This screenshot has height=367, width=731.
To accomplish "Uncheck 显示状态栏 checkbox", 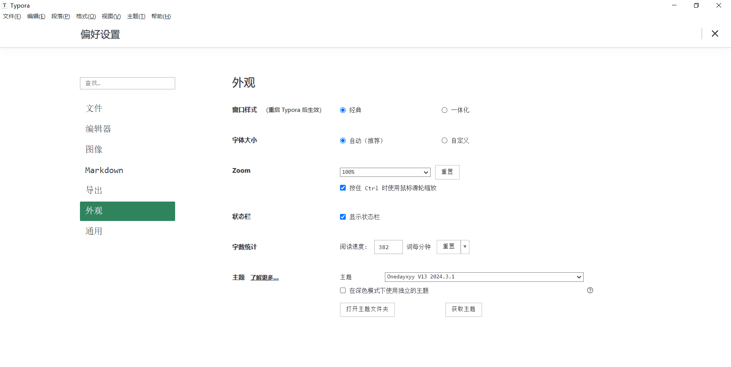I will click(x=343, y=217).
